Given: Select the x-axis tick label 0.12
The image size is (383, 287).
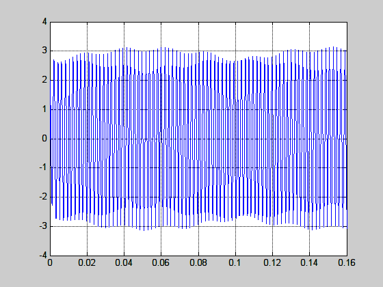Looking at the screenshot, I should [272, 263].
